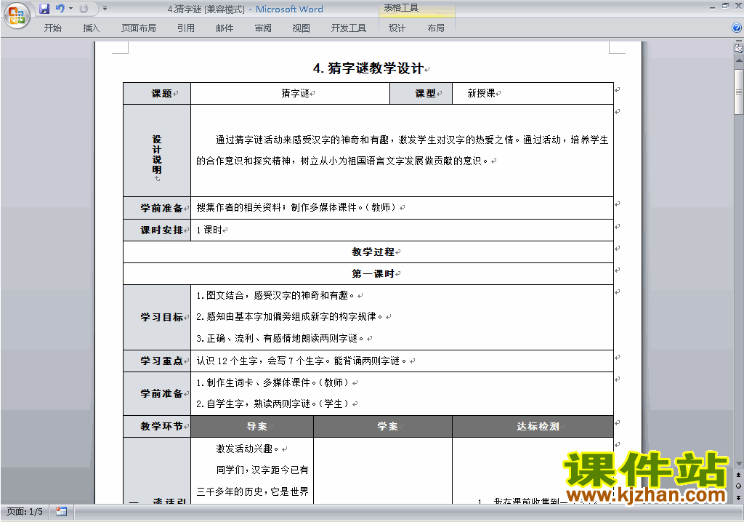Click the line starting 通过猜字谜活动

click(x=412, y=140)
